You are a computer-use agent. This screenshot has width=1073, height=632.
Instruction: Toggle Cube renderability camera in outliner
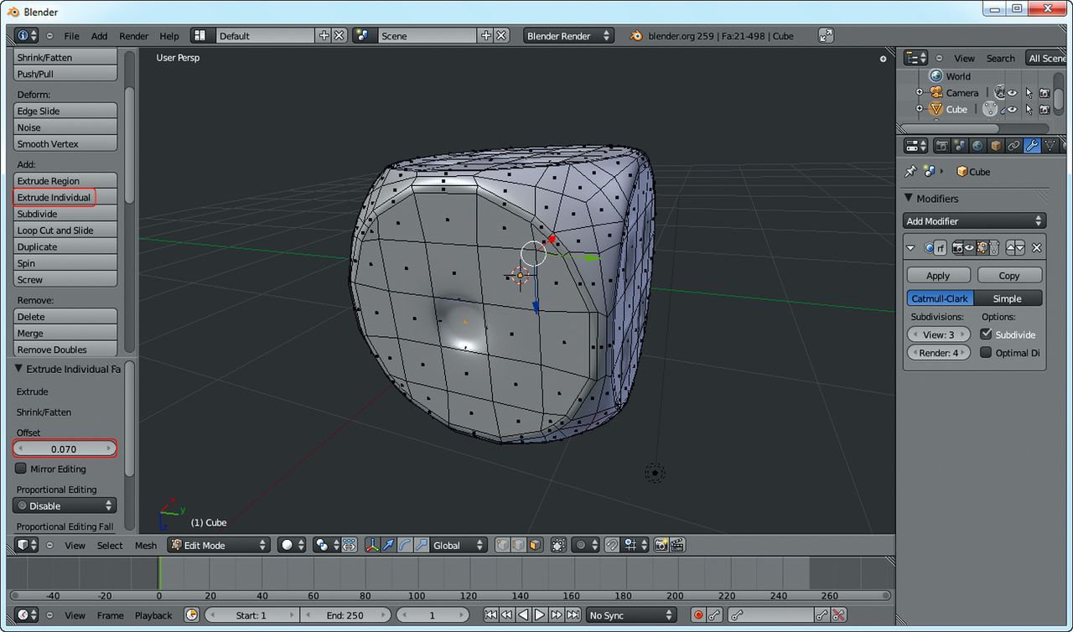click(1044, 109)
